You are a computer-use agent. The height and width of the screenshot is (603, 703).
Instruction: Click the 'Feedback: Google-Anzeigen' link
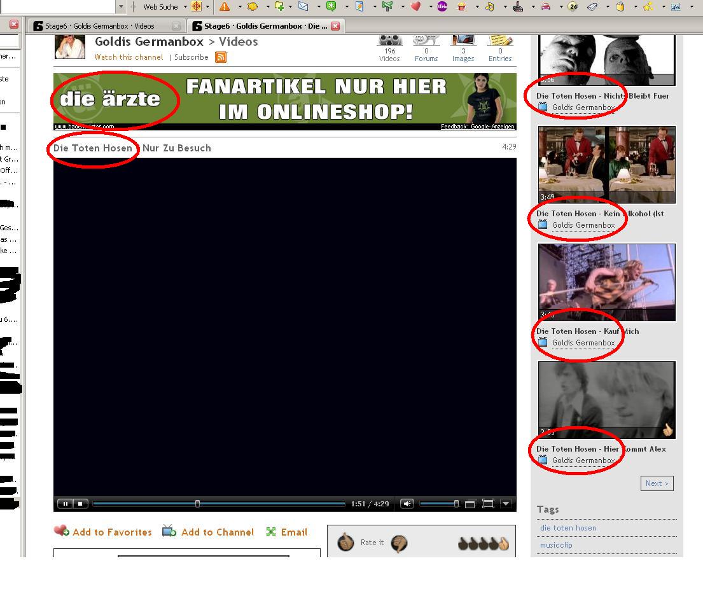pyautogui.click(x=478, y=127)
